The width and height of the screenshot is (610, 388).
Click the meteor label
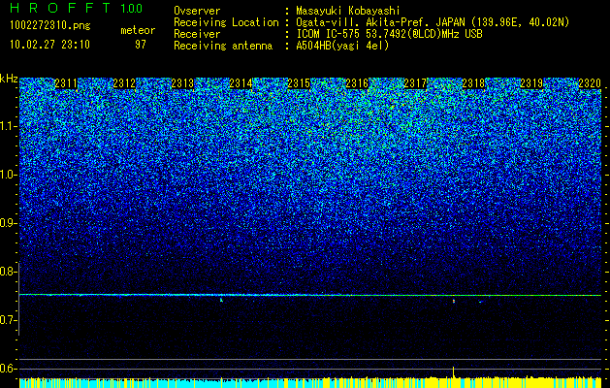[x=138, y=30]
